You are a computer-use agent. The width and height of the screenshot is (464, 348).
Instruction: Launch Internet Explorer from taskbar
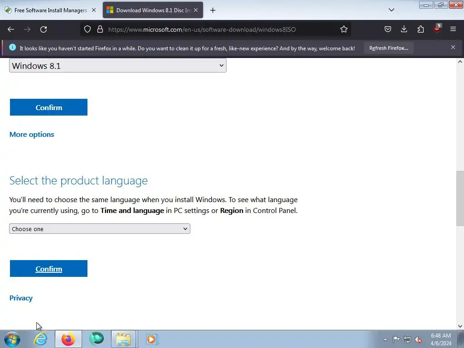40,339
